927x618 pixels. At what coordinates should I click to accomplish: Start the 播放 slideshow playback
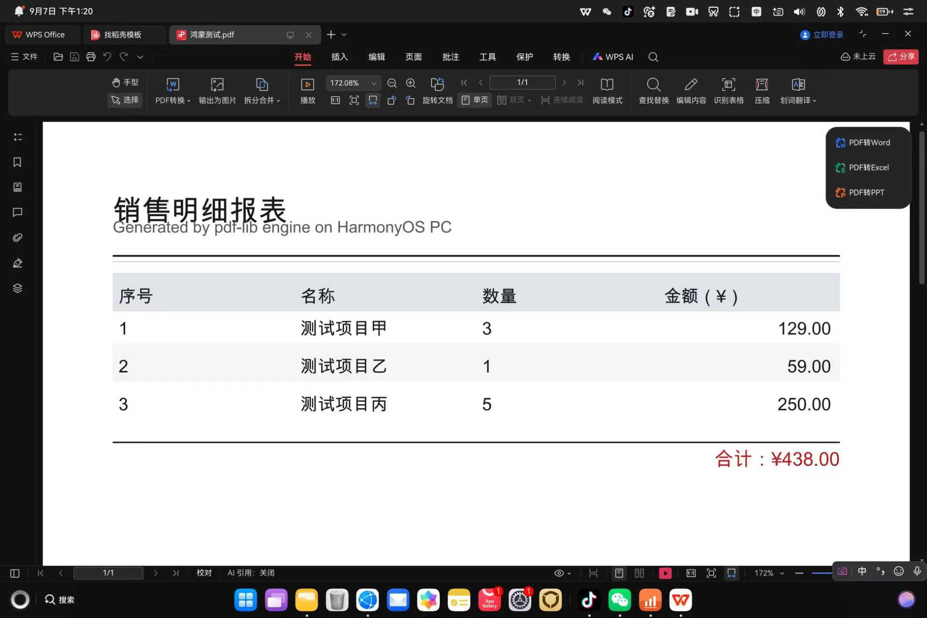click(308, 91)
